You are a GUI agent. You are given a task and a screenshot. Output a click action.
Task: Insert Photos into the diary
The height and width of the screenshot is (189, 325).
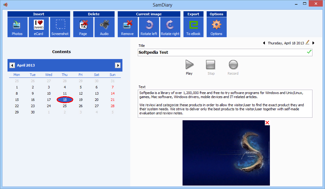click(x=18, y=27)
